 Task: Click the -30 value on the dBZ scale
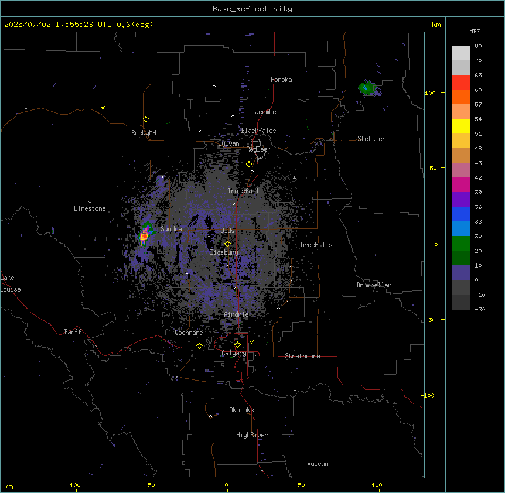coord(480,309)
